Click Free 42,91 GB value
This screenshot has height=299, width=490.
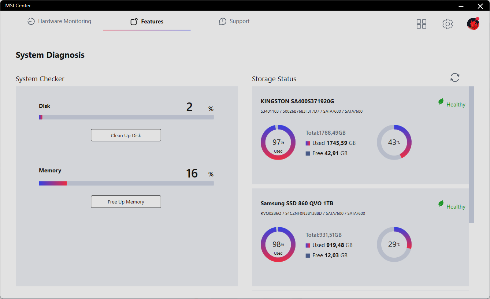tap(330, 153)
